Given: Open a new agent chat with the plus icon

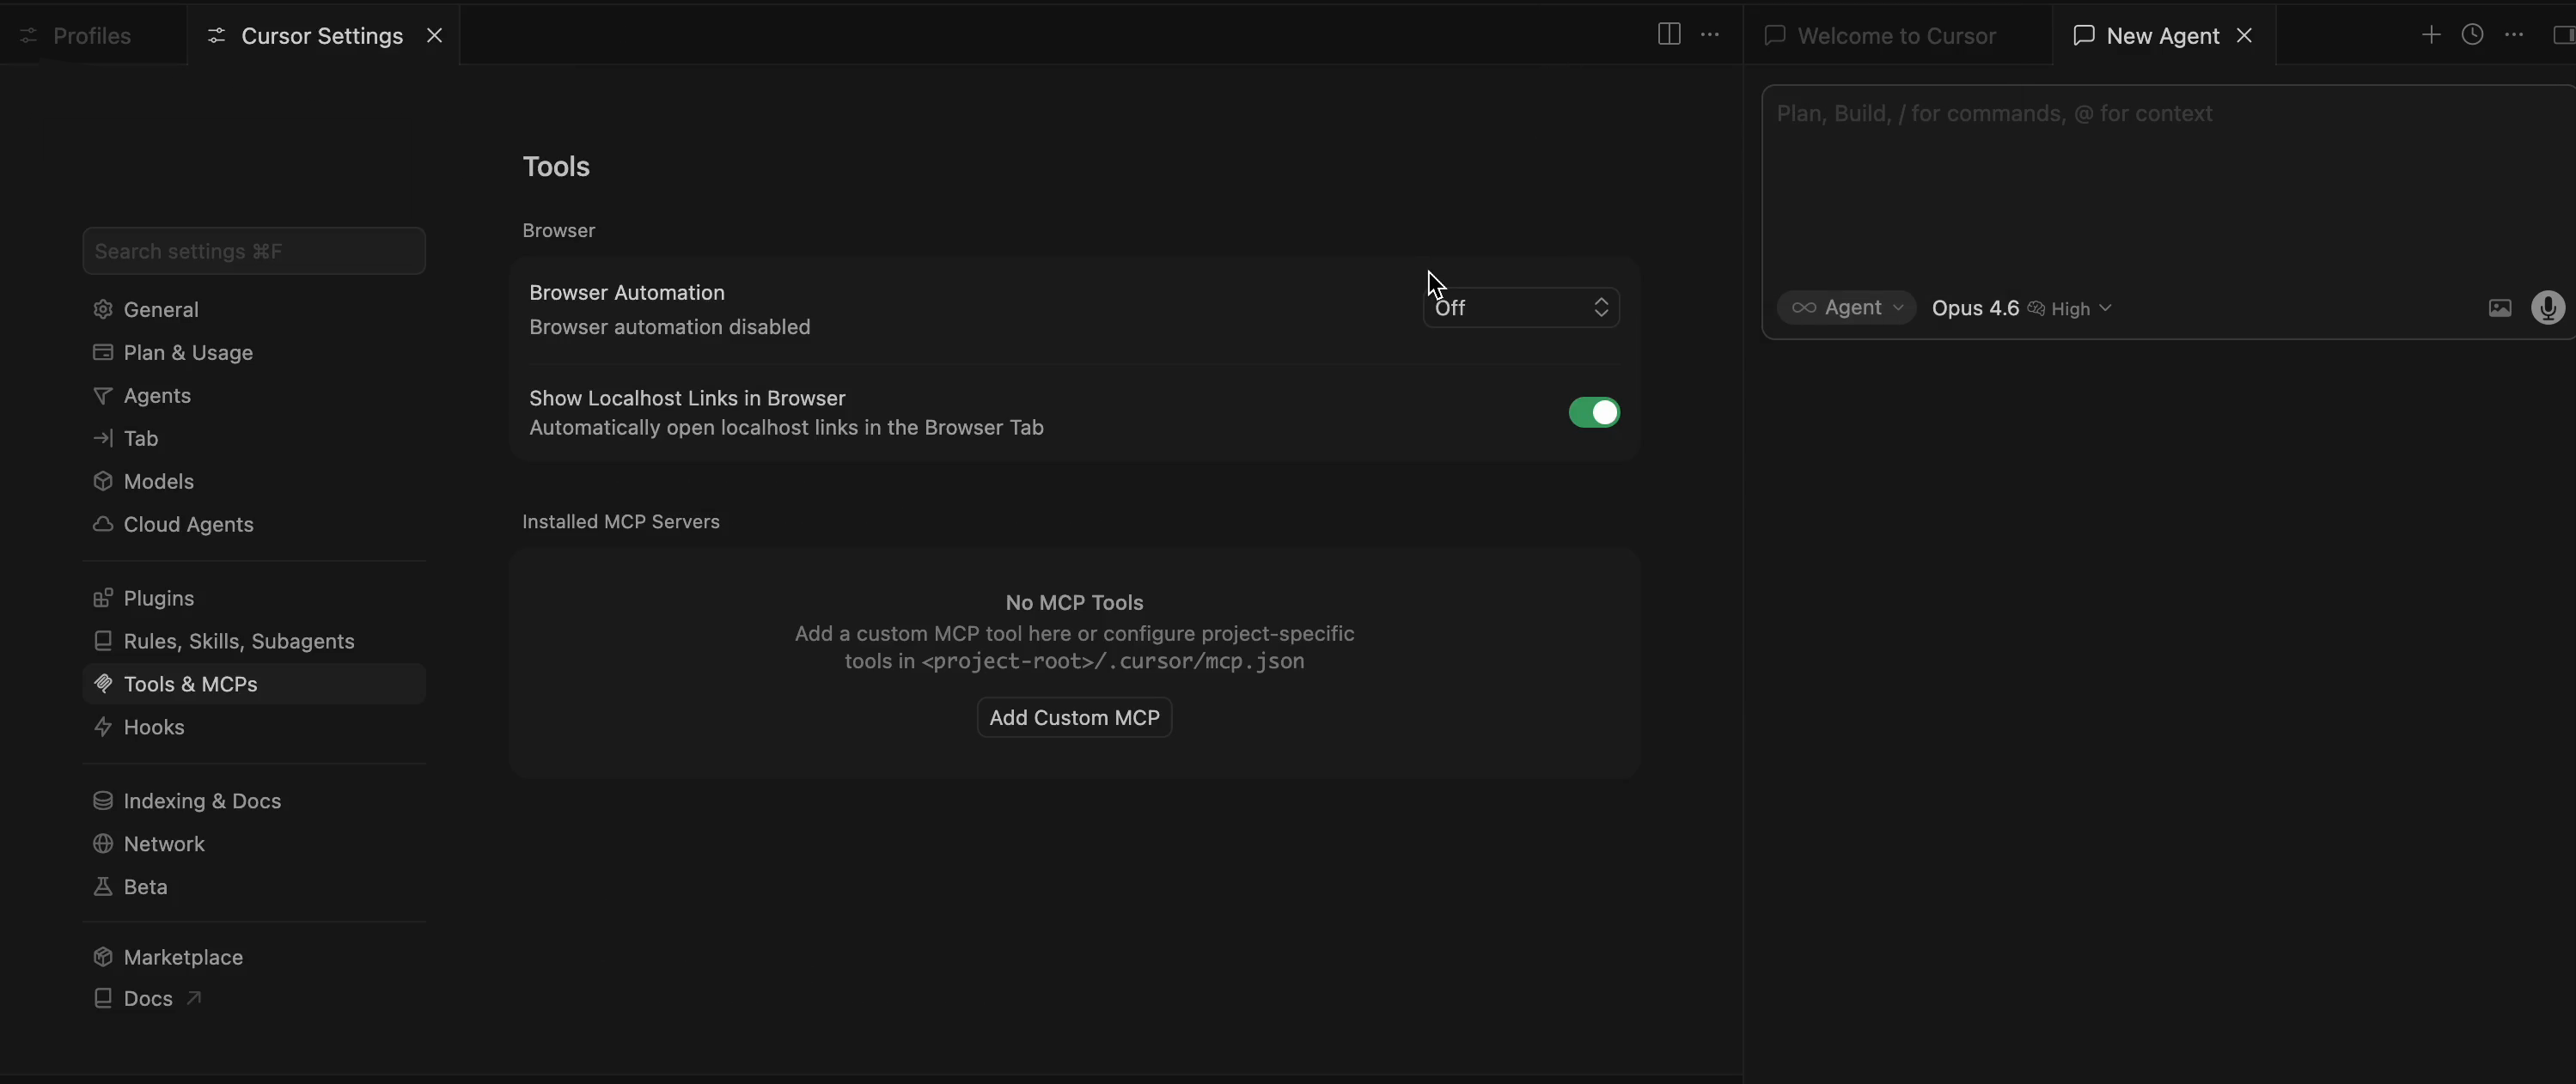Looking at the screenshot, I should coord(2430,34).
